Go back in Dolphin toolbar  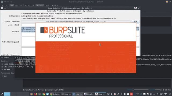(x=3, y=6)
